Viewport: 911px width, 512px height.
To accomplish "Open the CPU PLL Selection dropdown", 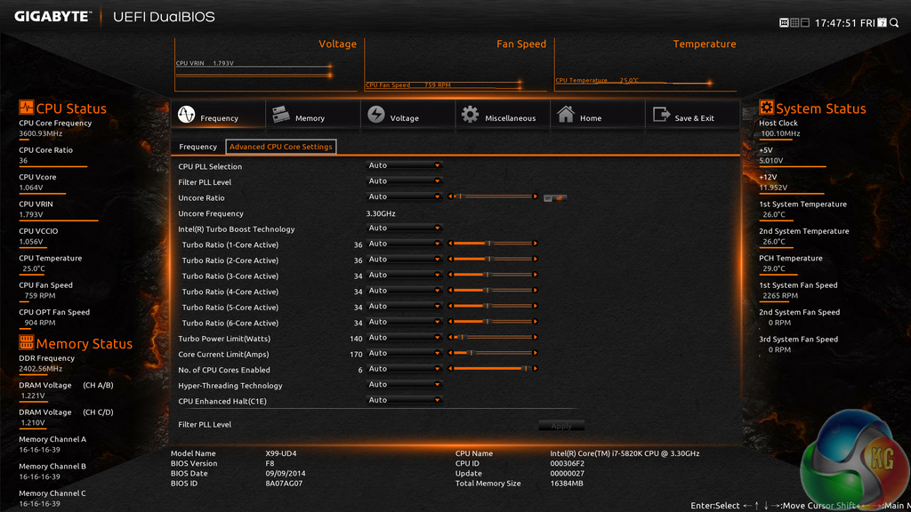I will (x=404, y=165).
